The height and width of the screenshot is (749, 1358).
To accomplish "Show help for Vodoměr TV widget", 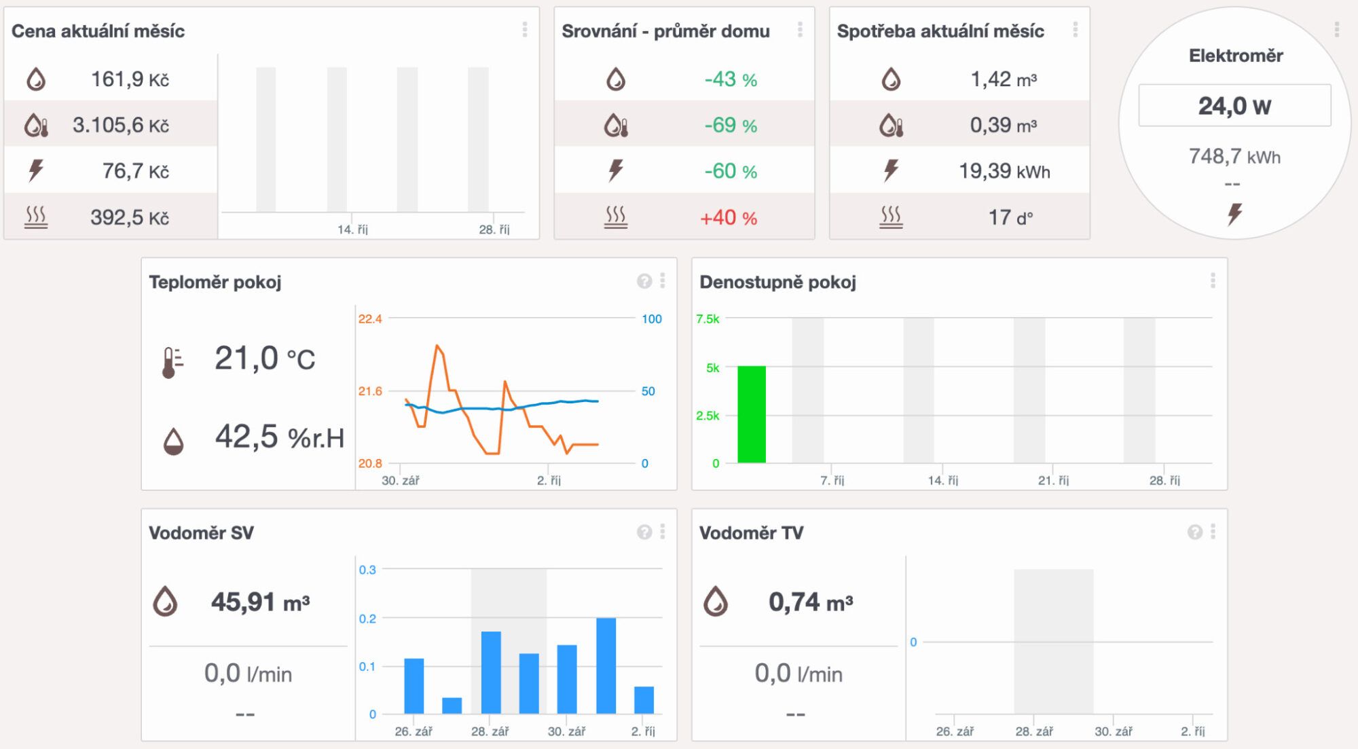I will [1195, 532].
